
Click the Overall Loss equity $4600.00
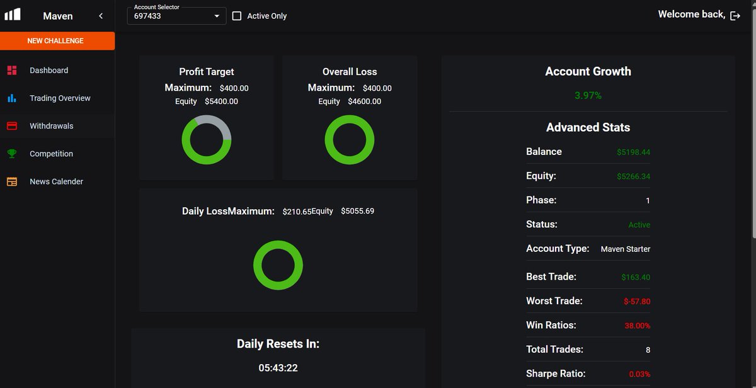coord(364,101)
